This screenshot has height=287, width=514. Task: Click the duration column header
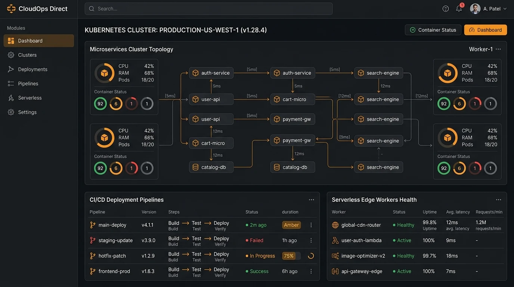pos(290,212)
